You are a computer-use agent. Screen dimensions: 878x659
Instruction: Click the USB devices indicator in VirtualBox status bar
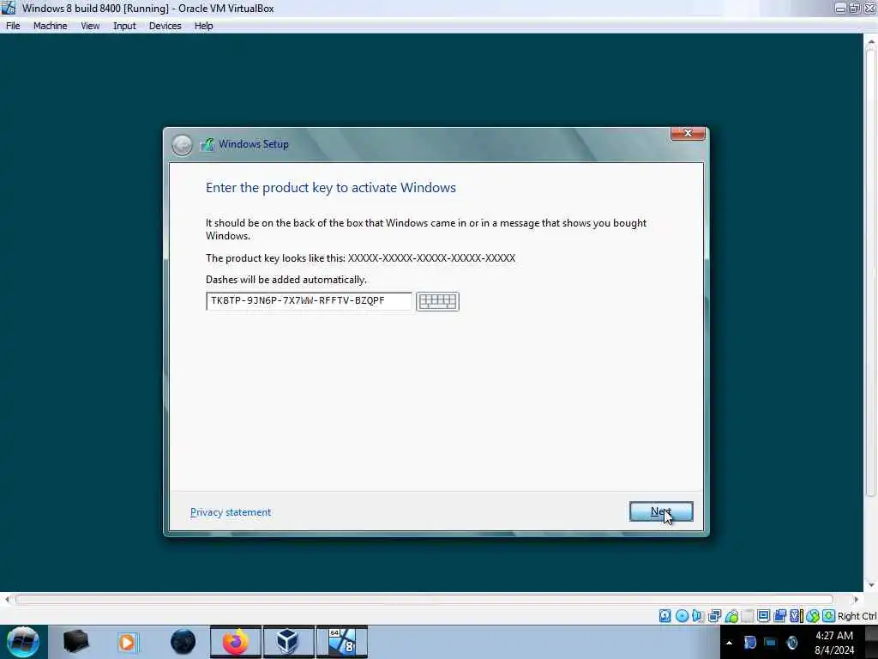point(731,616)
